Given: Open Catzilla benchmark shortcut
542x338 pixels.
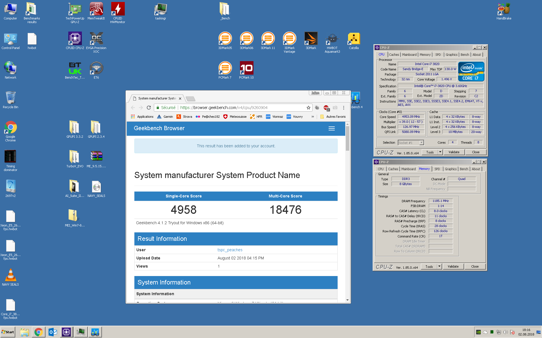Looking at the screenshot, I should (354, 41).
